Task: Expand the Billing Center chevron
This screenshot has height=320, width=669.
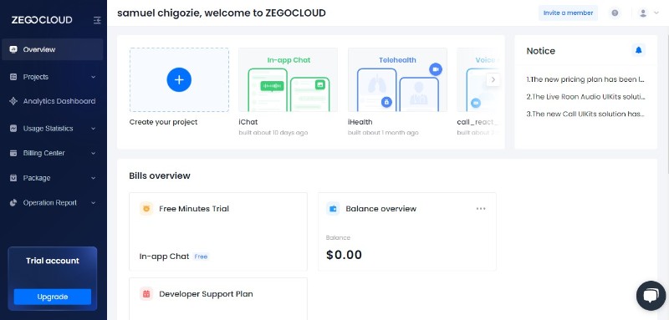Action: [93, 154]
